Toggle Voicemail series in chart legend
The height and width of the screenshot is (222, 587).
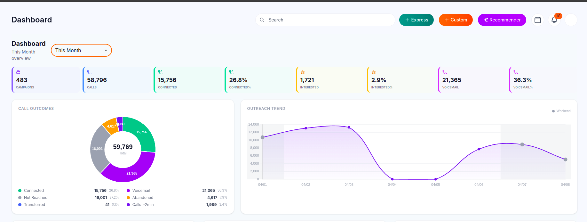click(141, 191)
